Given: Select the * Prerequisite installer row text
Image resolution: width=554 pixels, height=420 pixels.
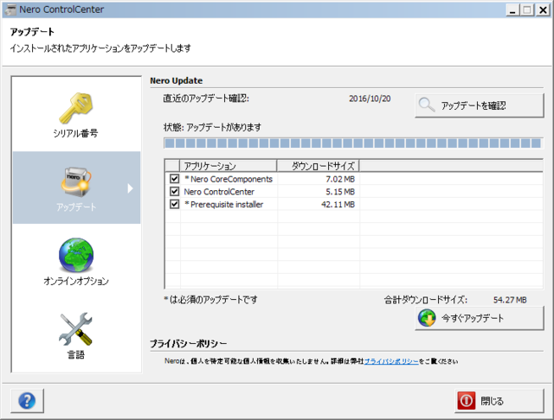Looking at the screenshot, I should pos(223,204).
